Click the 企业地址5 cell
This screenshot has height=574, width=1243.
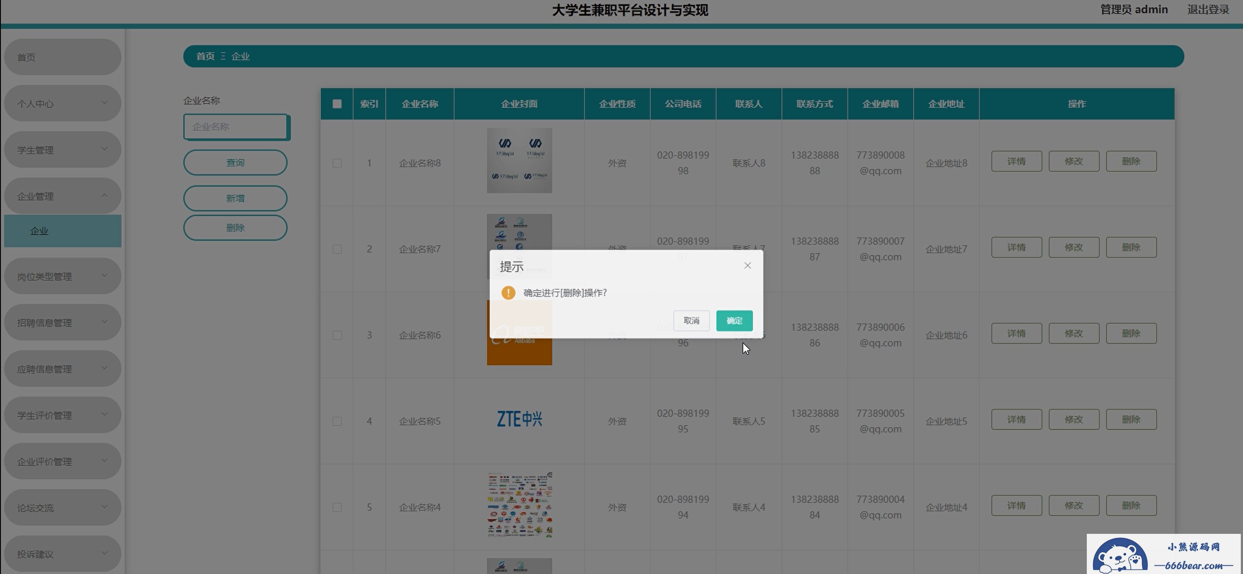(946, 422)
